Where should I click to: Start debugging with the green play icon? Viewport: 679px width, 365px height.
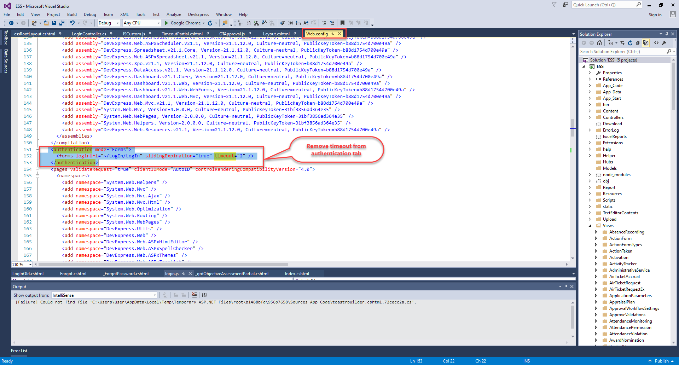point(167,23)
